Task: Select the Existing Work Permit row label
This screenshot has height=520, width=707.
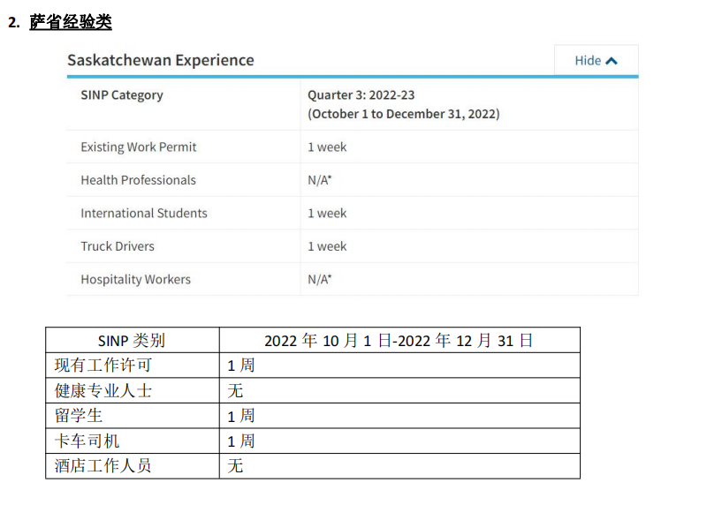Action: pos(139,147)
